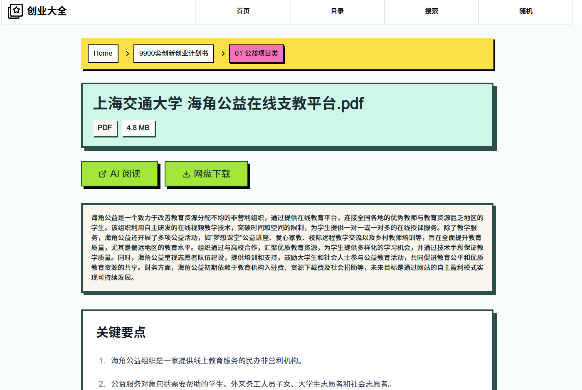This screenshot has width=582, height=390.
Task: Open the 搜索 navigation item
Action: tap(432, 11)
